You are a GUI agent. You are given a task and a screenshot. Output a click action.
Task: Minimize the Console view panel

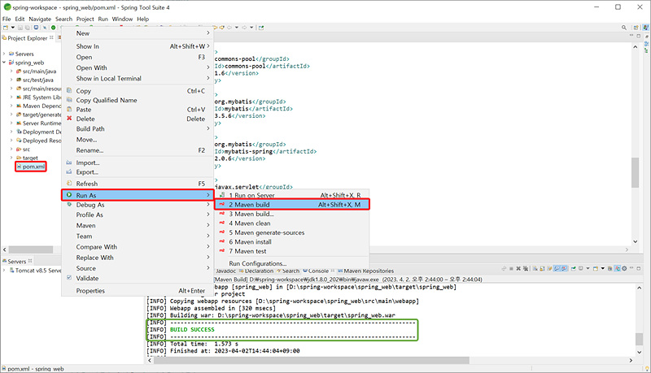click(631, 268)
